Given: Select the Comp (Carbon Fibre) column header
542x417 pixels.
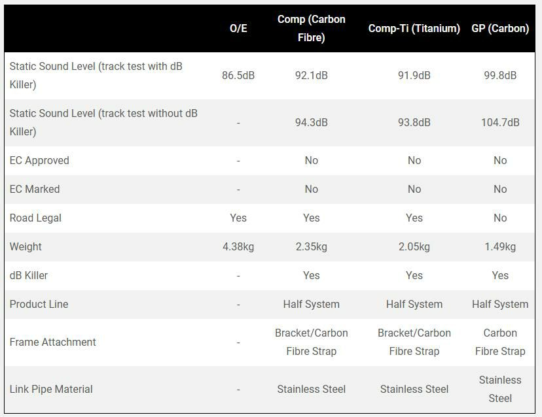Looking at the screenshot, I should 311,29.
